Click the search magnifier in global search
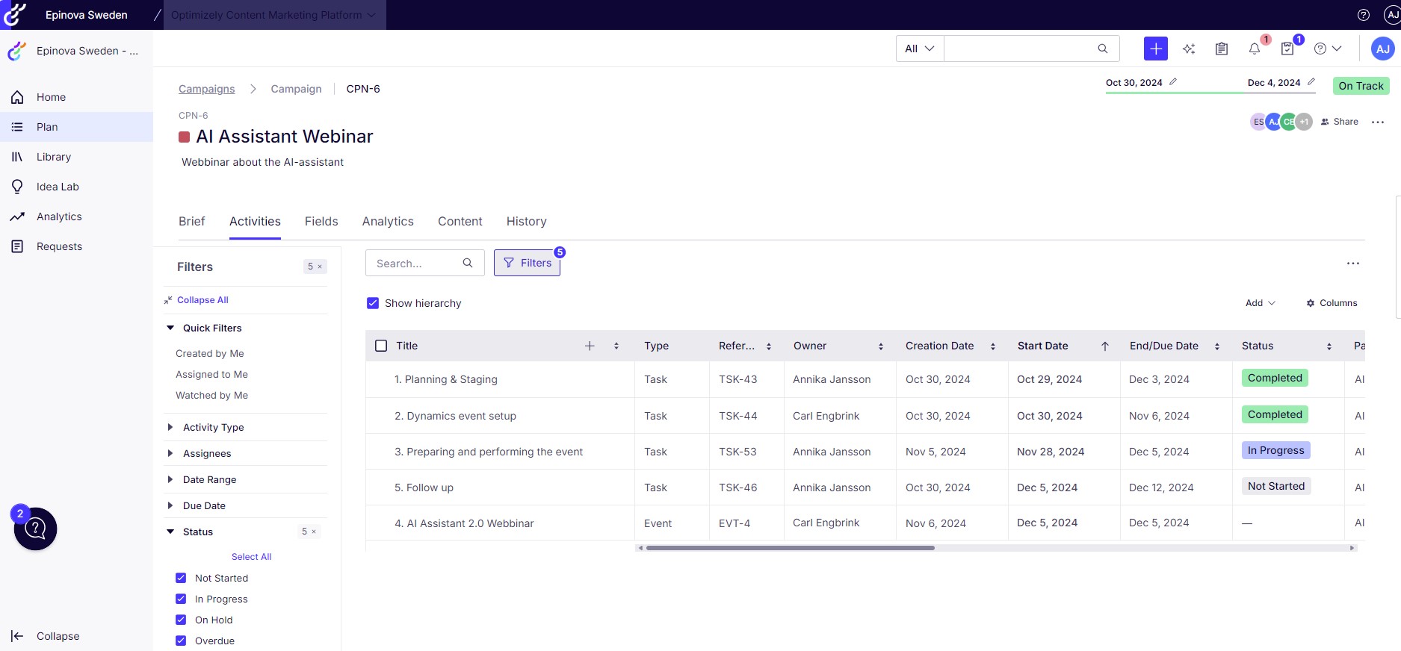 coord(1103,49)
